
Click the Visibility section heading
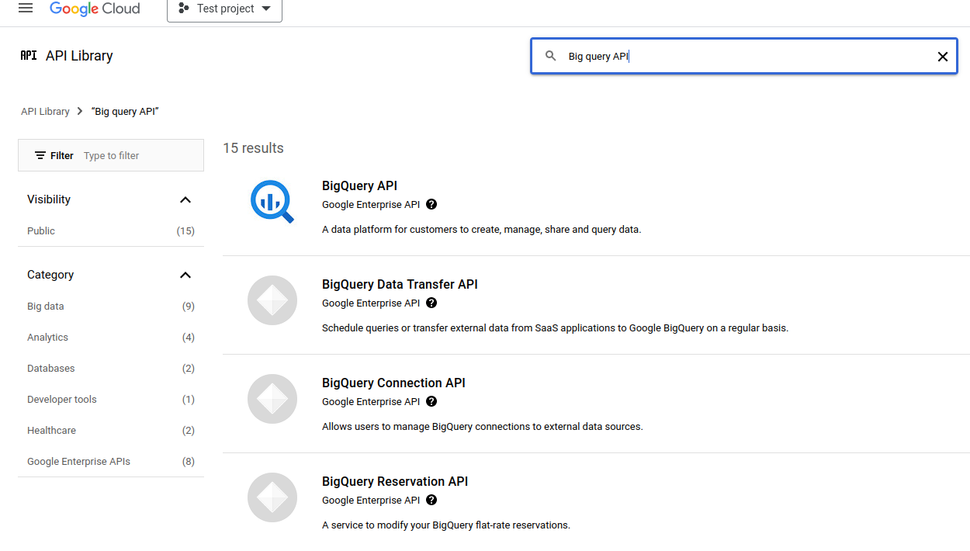tap(49, 199)
